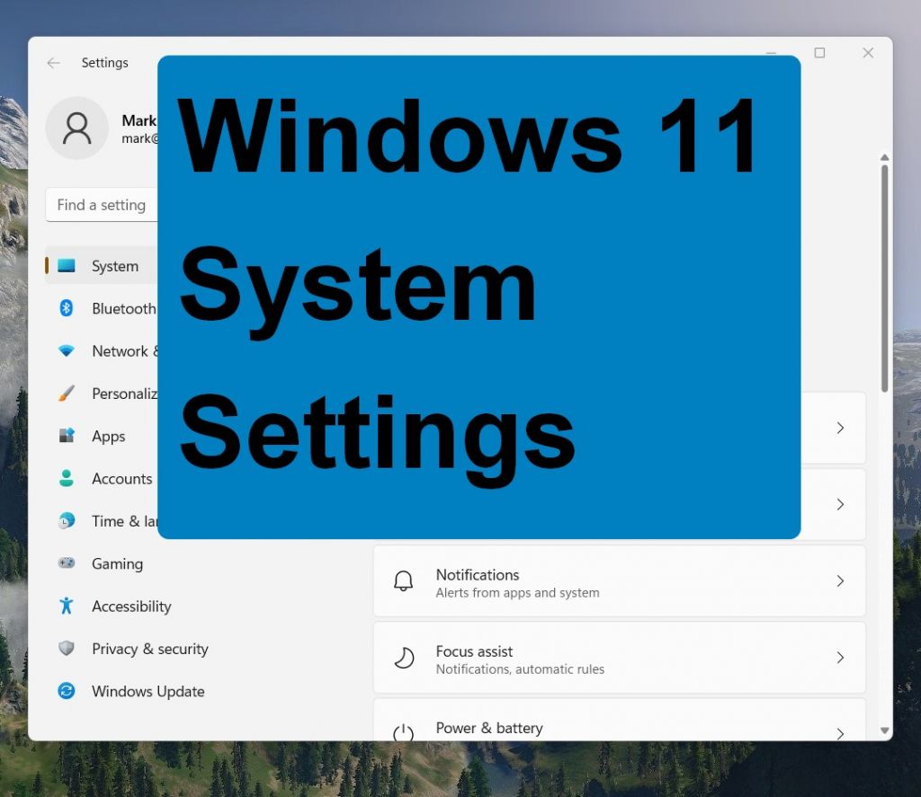
Task: Click the Accounts people icon
Action: click(x=67, y=479)
